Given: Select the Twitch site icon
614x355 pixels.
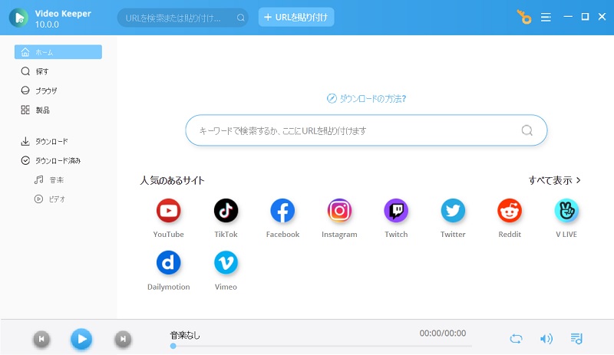Looking at the screenshot, I should 396,210.
